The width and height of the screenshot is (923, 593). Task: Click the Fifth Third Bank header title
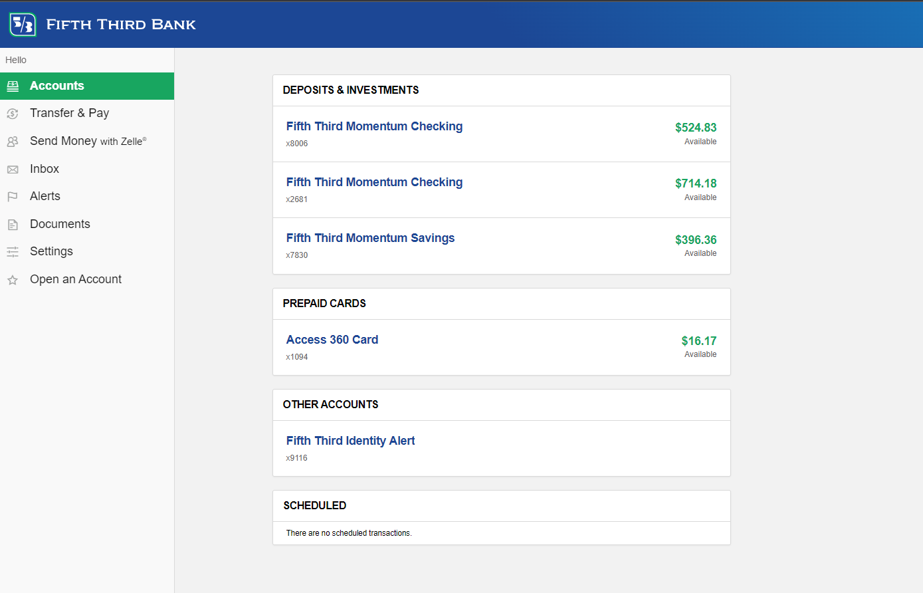pos(121,25)
